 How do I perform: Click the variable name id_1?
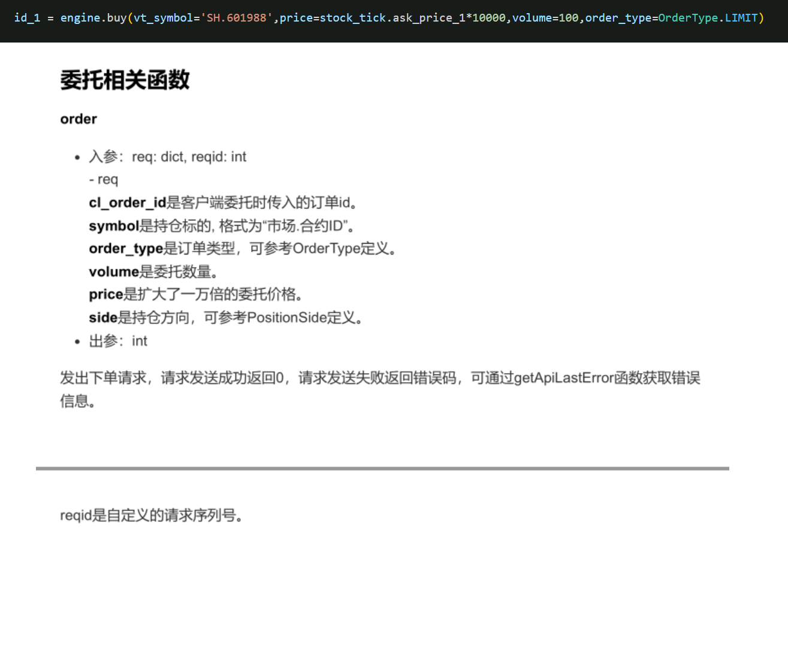pyautogui.click(x=27, y=17)
